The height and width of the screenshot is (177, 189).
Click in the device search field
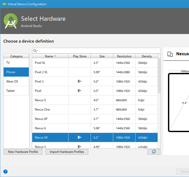[x=96, y=51]
